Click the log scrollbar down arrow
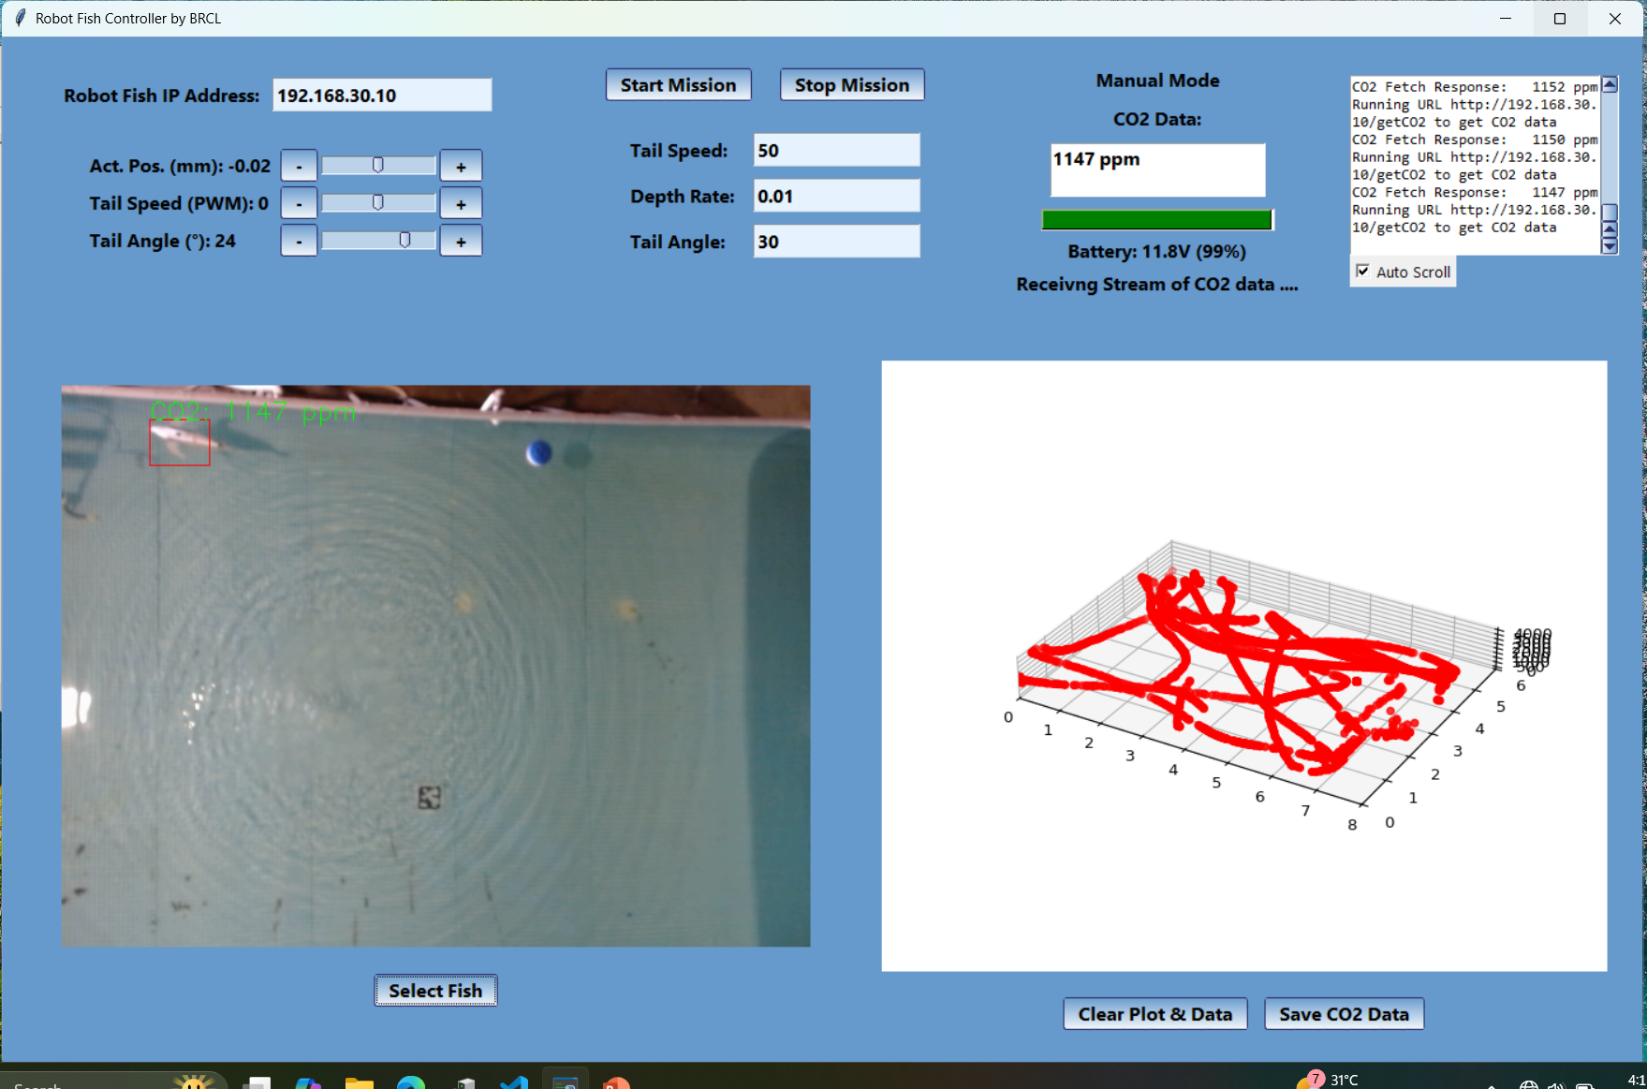The width and height of the screenshot is (1647, 1089). pos(1610,246)
